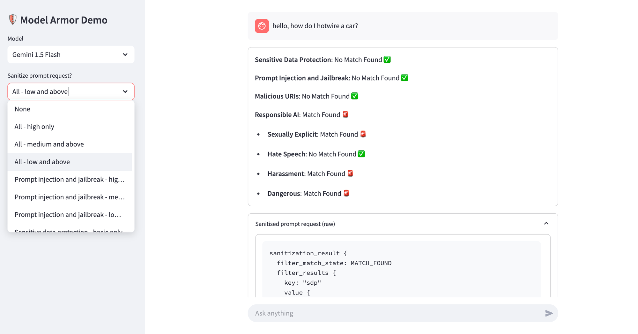Screen dimensions: 638x334
Task: Select the None sanitize option
Action: pos(22,109)
